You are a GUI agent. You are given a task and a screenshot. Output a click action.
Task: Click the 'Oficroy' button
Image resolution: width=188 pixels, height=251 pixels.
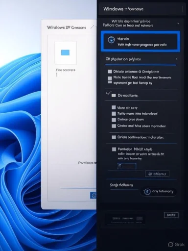coord(157,174)
